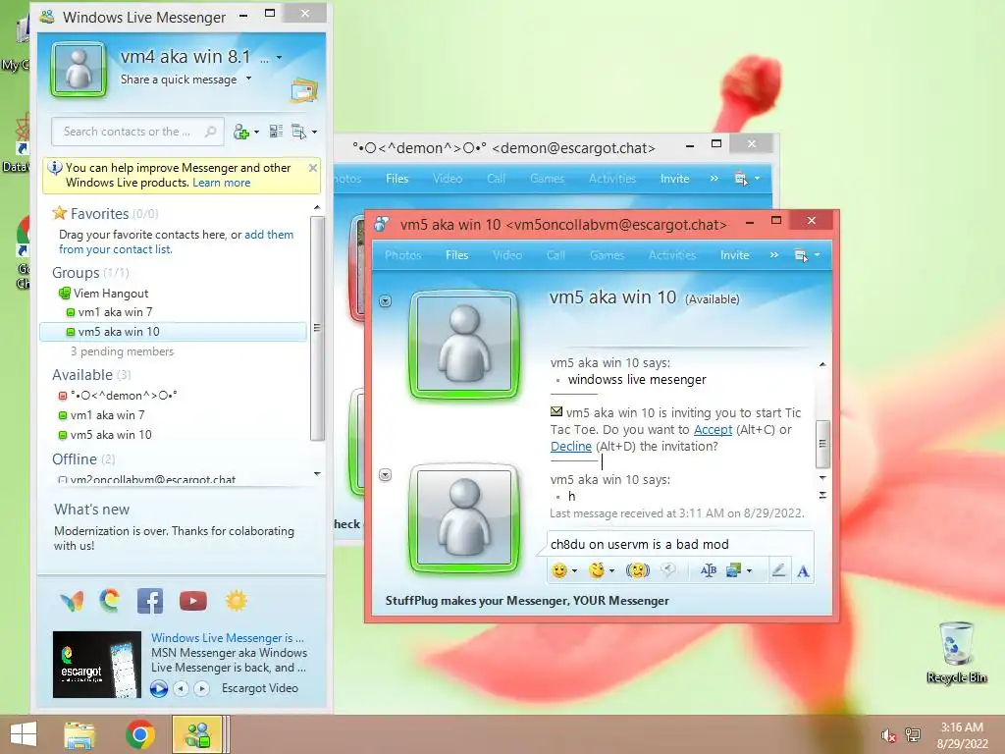Click the escargot video thumbnail

pos(97,665)
